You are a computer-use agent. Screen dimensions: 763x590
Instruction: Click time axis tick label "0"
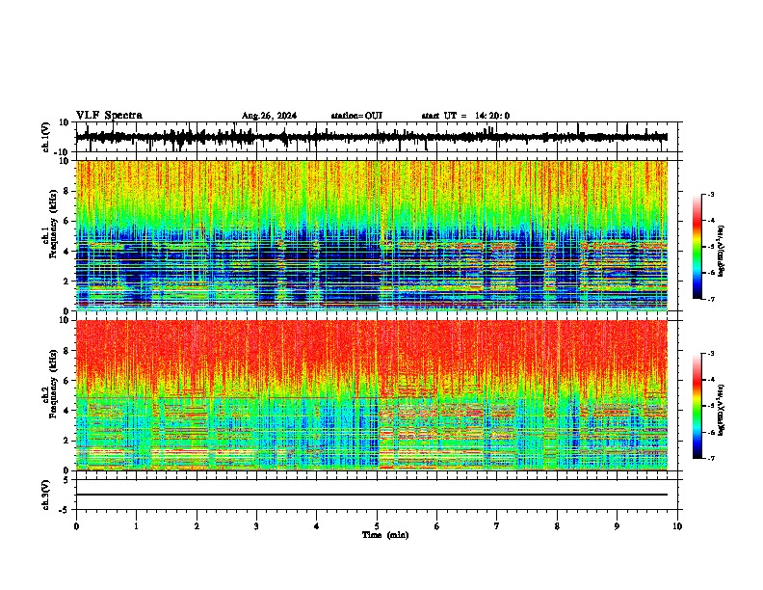[76, 526]
